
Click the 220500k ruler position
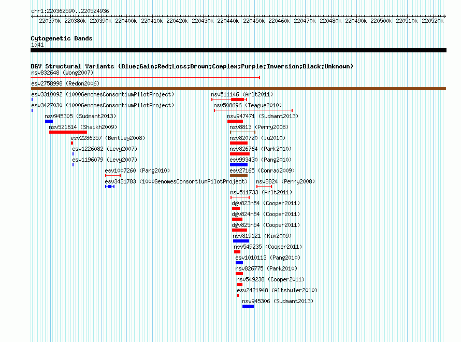[x=381, y=21]
